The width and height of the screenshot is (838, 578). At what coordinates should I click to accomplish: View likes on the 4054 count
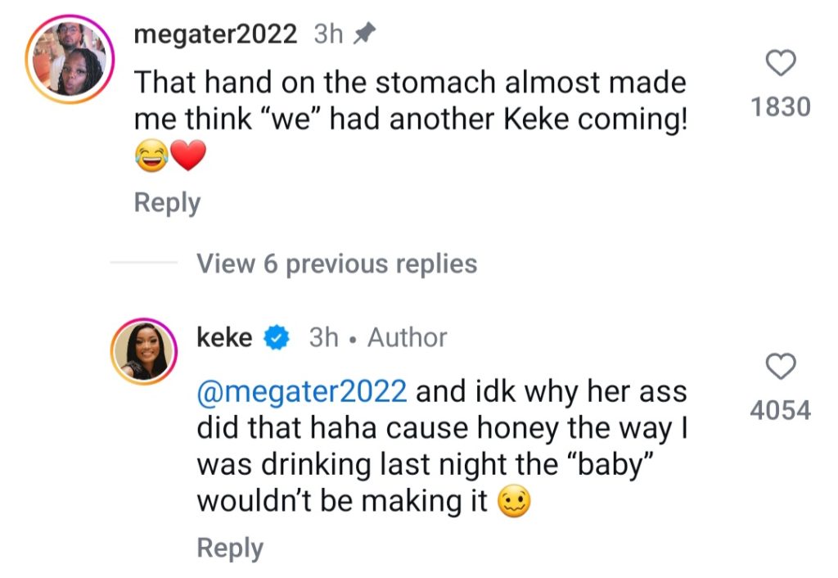click(x=780, y=409)
